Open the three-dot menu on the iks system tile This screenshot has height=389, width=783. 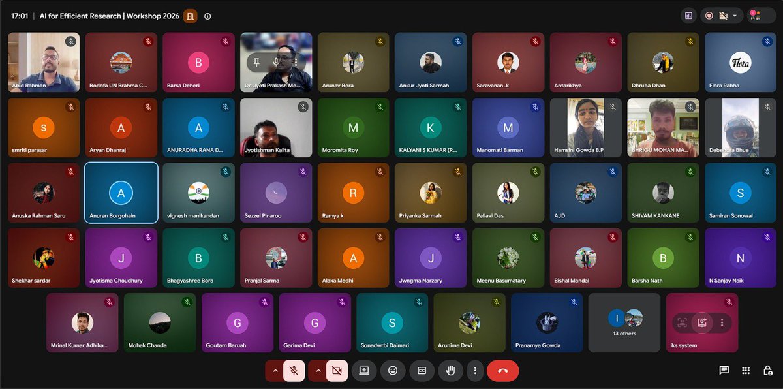(x=722, y=322)
